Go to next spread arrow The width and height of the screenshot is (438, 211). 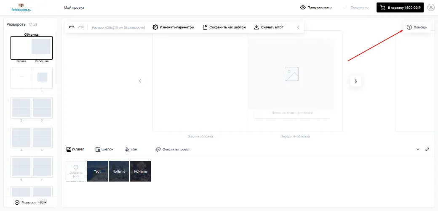tap(356, 81)
